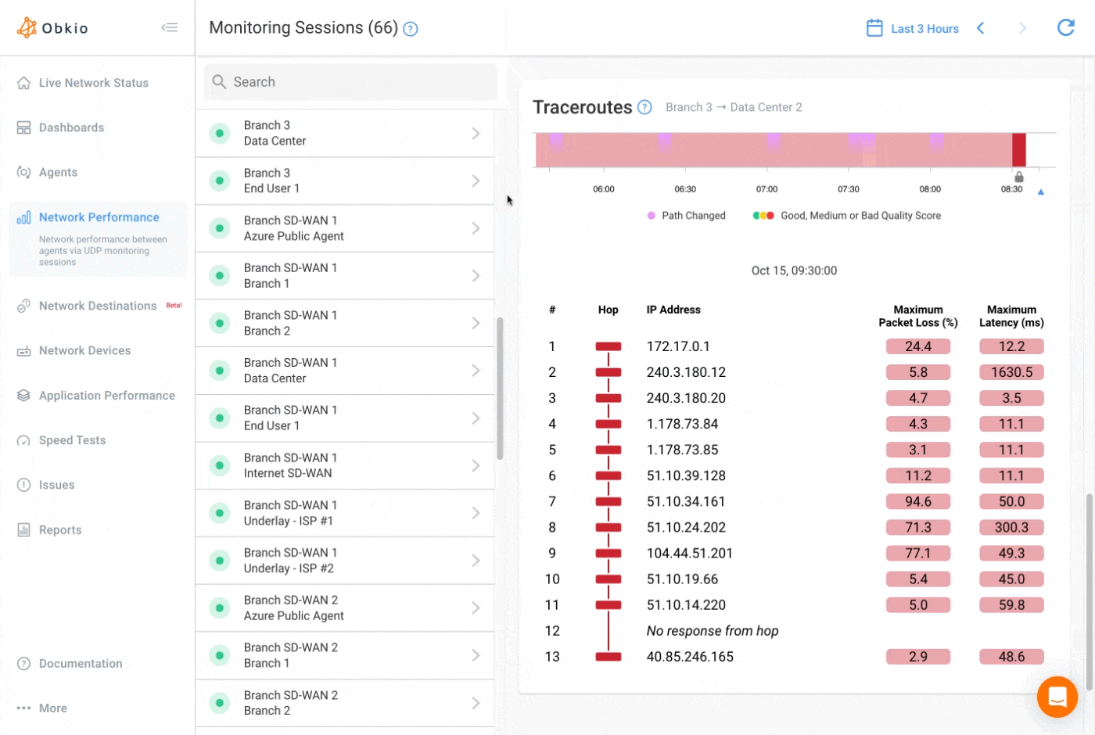Screen dimensions: 1095x735
Task: Click the Monitoring Sessions help icon
Action: [411, 28]
